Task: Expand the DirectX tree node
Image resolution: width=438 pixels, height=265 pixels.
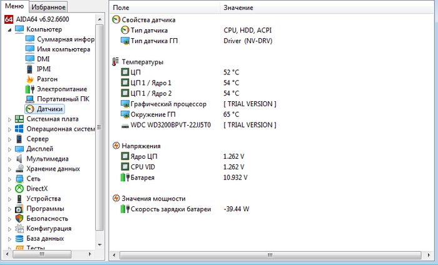Action: click(x=9, y=189)
